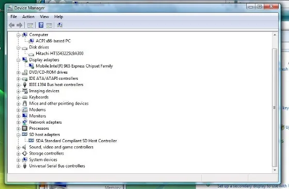Click the Universal Serial Bus controllers icon

25,166
